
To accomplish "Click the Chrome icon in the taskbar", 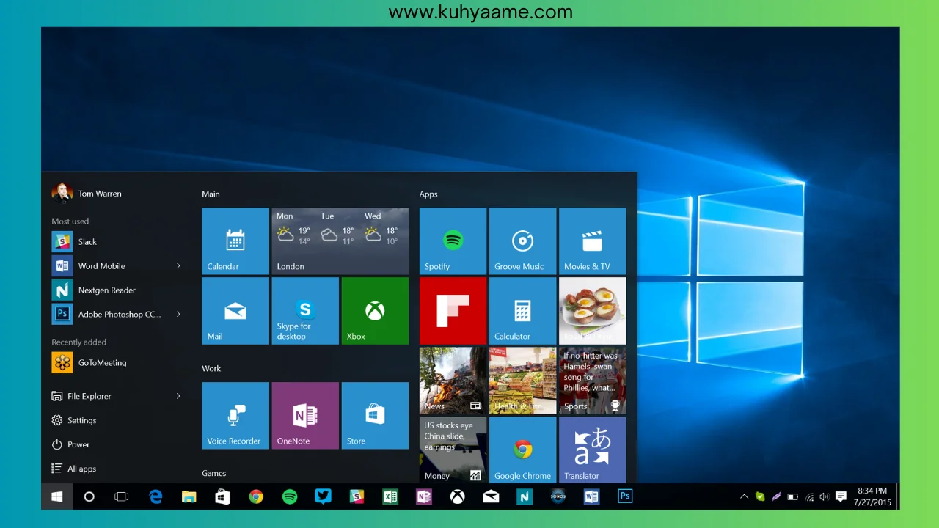I will (256, 496).
